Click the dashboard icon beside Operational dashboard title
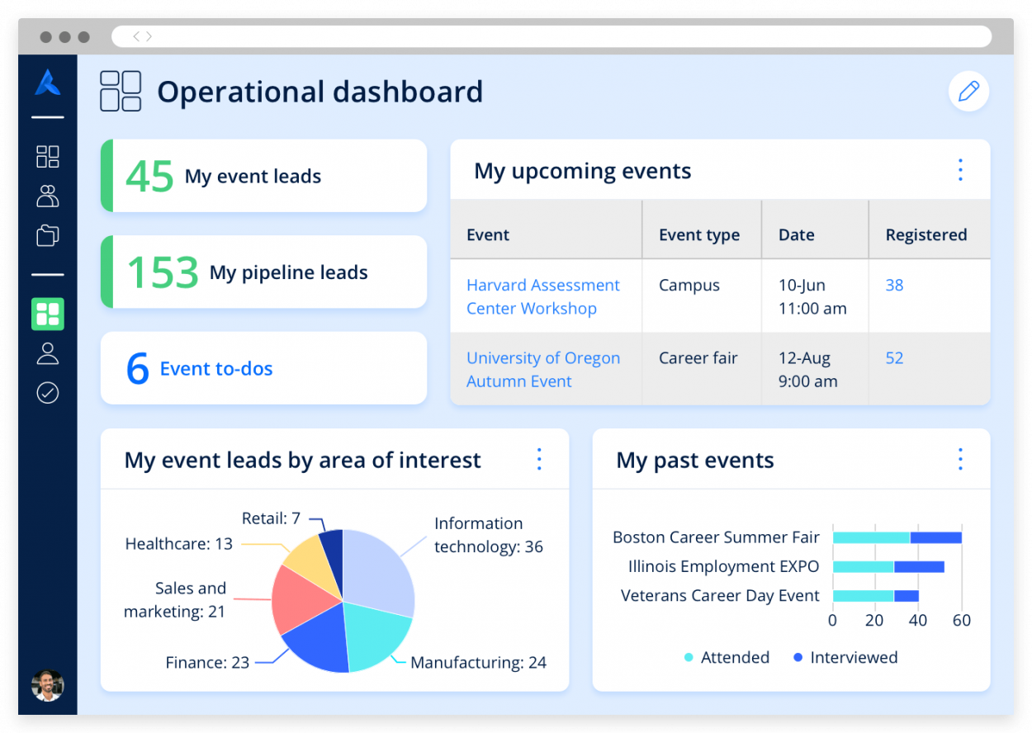1032x733 pixels. (120, 91)
